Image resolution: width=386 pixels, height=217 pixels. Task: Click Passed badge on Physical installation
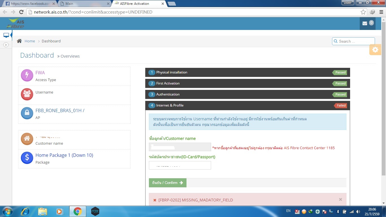(x=340, y=72)
